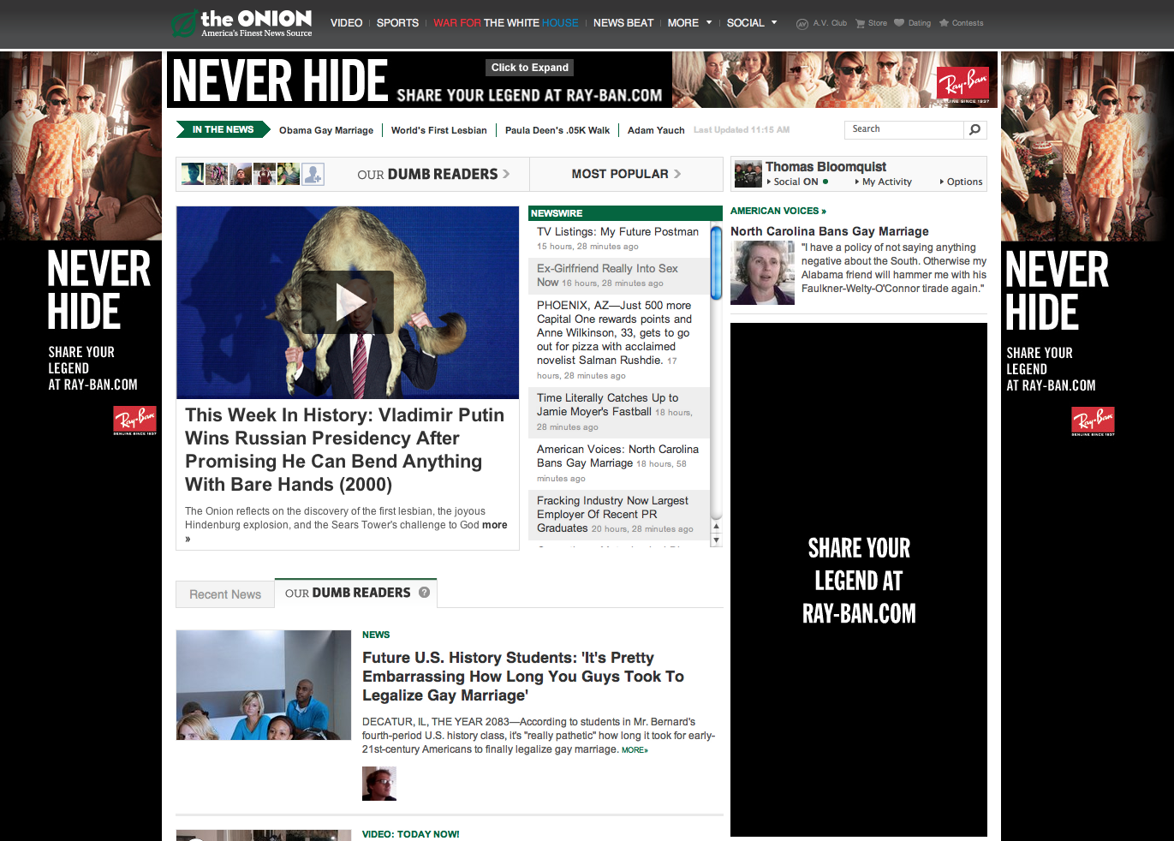Expand the Options menu under Thomas Bloomquist
This screenshot has height=841, width=1174.
point(961,182)
